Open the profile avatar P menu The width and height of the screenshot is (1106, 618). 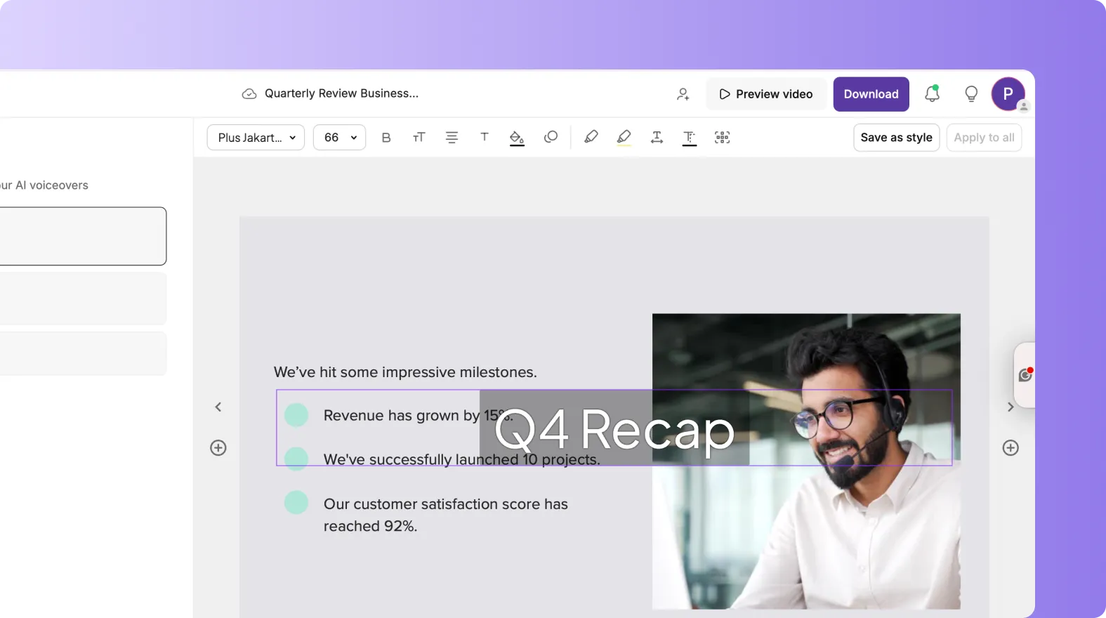click(1008, 94)
